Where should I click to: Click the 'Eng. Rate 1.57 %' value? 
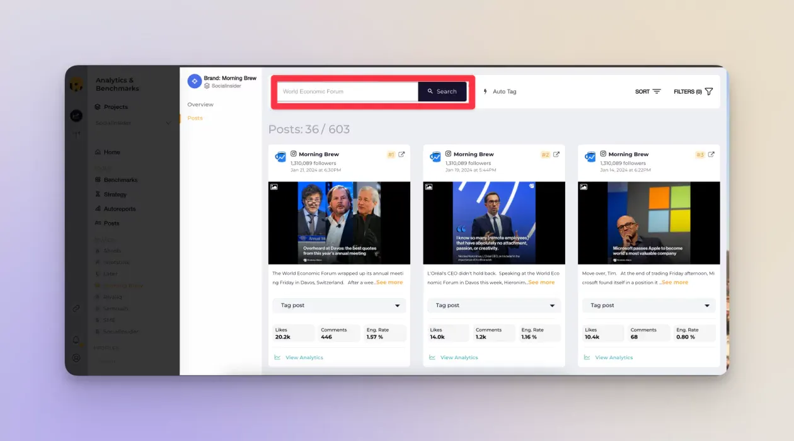pyautogui.click(x=384, y=333)
